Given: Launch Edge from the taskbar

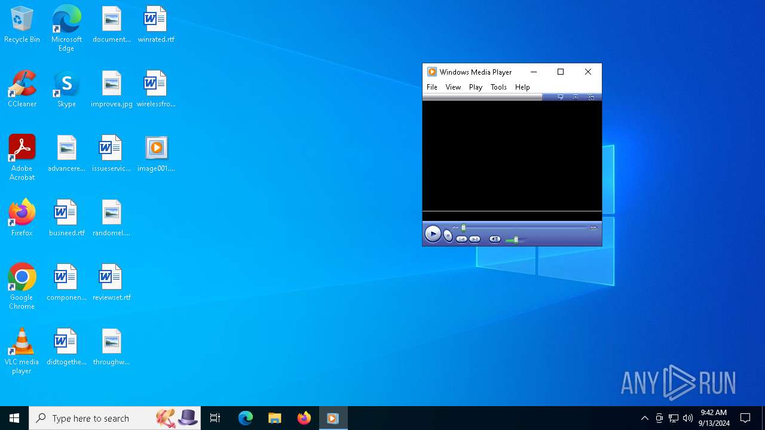Looking at the screenshot, I should click(x=246, y=418).
